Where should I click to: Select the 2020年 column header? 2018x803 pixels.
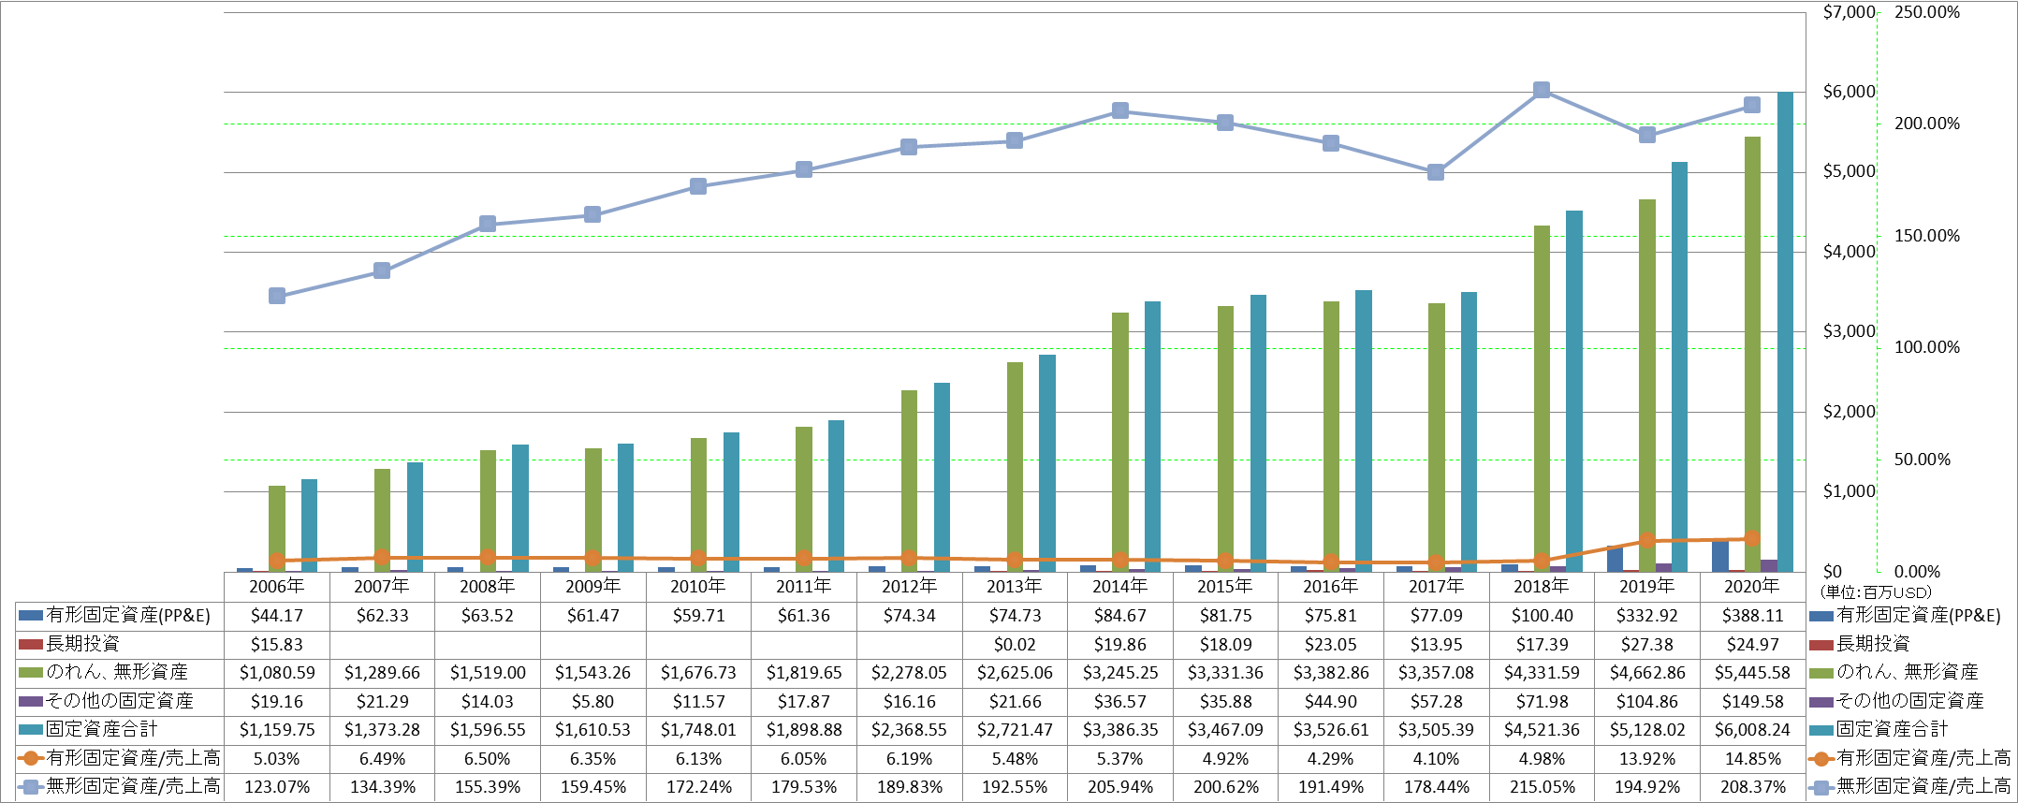pyautogui.click(x=1752, y=586)
